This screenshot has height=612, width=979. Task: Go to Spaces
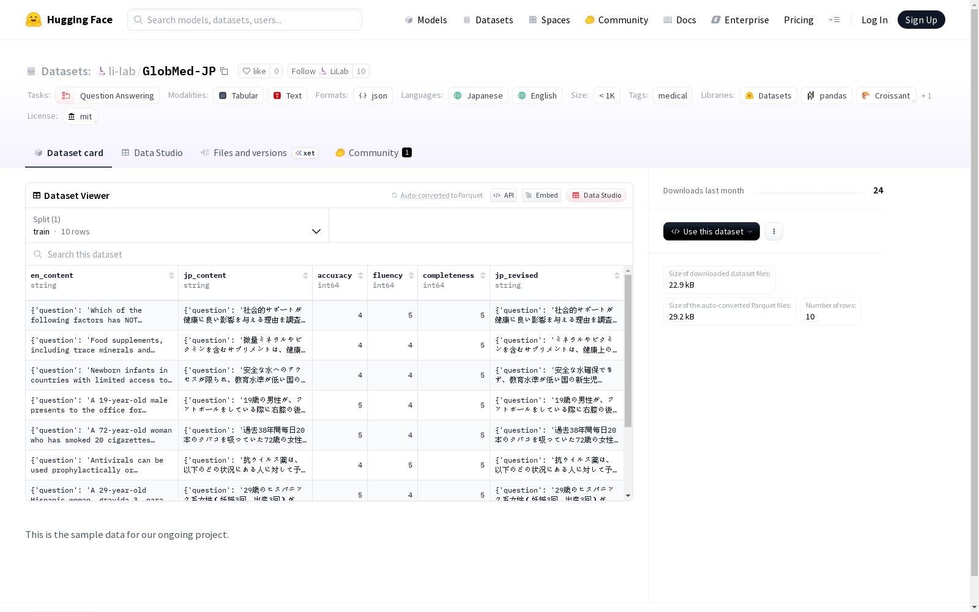click(x=549, y=20)
